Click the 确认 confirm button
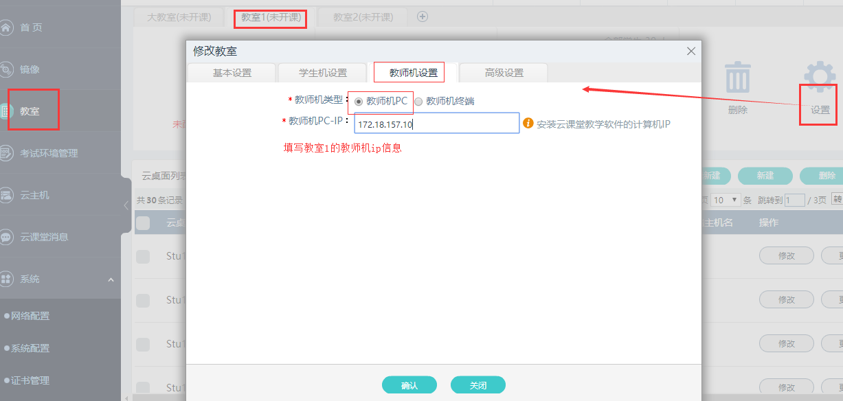This screenshot has height=401, width=843. (409, 385)
